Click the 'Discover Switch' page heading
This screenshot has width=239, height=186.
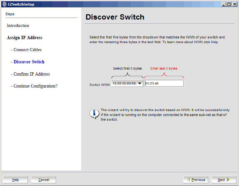click(x=115, y=17)
